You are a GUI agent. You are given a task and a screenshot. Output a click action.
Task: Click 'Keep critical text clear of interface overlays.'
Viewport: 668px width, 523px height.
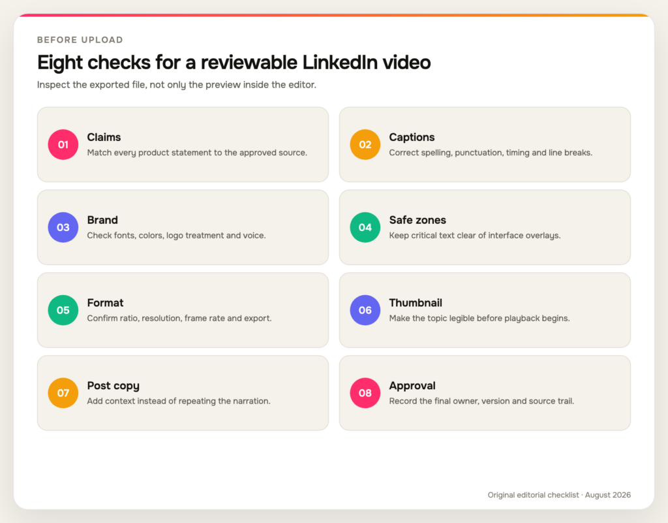(475, 235)
